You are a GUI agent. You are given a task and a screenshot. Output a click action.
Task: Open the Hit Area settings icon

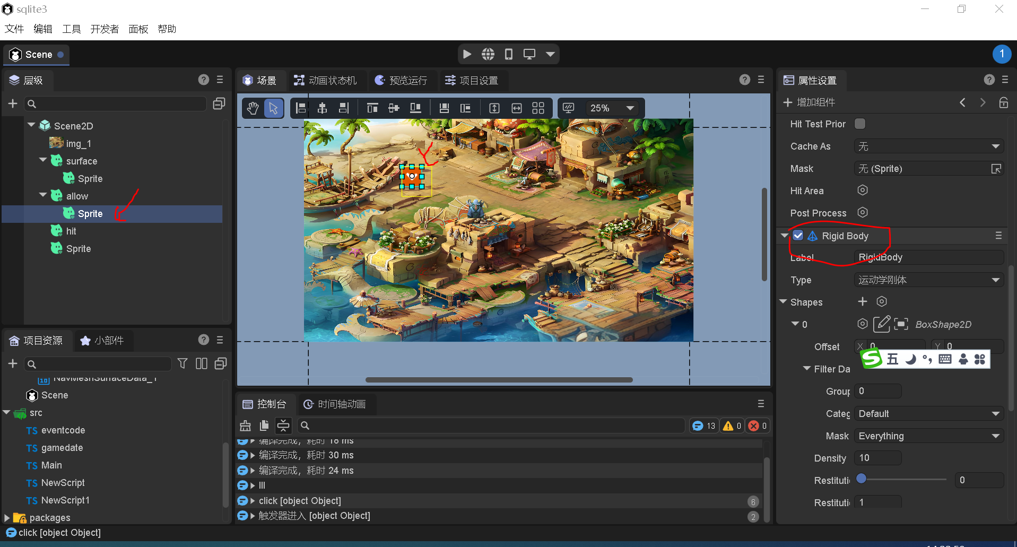click(863, 190)
